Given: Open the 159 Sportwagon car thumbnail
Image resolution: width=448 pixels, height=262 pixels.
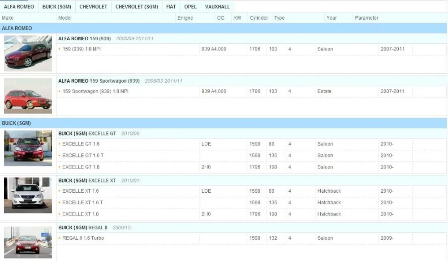Looking at the screenshot, I should click(28, 96).
